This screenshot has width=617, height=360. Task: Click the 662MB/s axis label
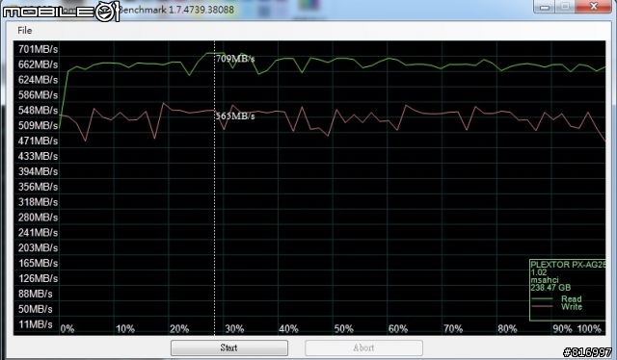click(38, 64)
